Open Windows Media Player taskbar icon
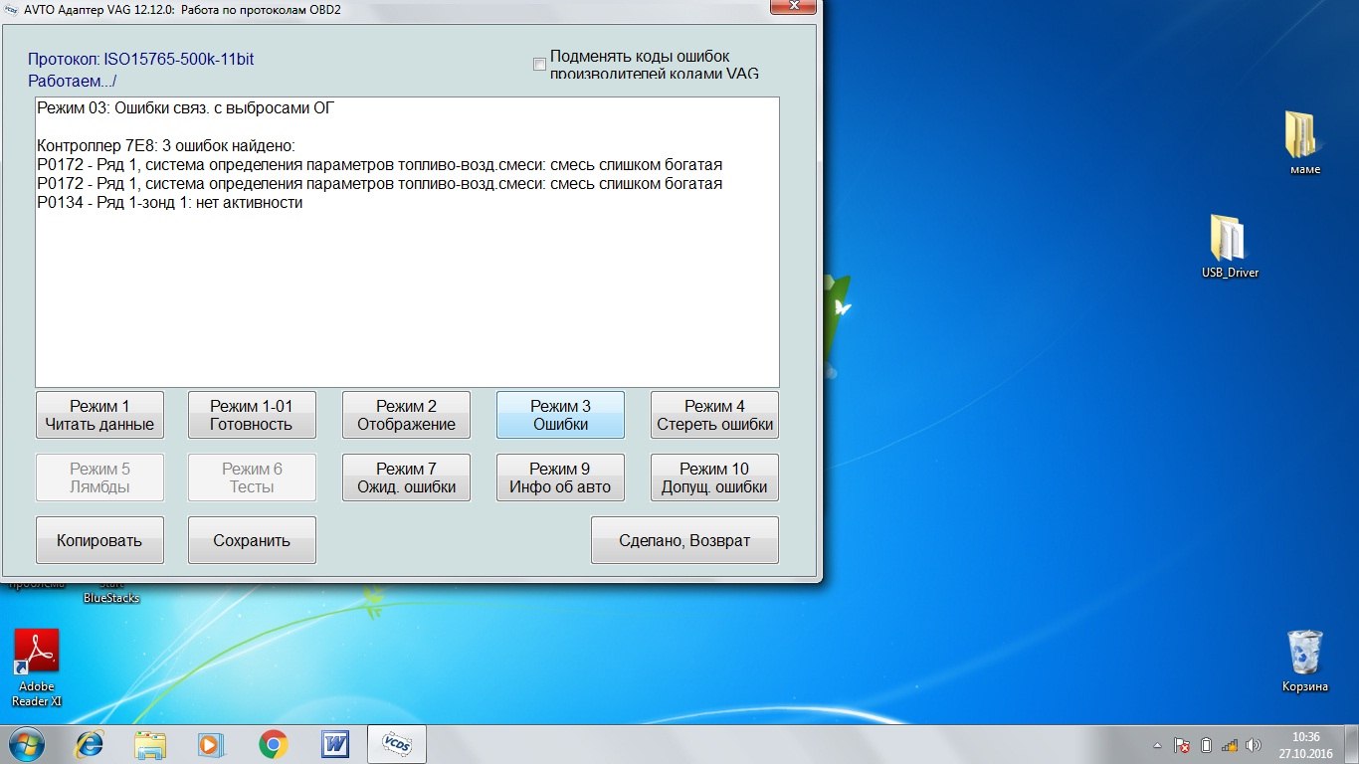The width and height of the screenshot is (1359, 764). (211, 744)
